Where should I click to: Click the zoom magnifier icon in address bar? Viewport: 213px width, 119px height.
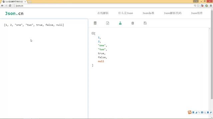click(x=195, y=6)
